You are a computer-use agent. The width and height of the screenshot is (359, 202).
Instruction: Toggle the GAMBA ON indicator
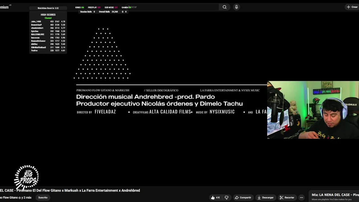pos(126,8)
